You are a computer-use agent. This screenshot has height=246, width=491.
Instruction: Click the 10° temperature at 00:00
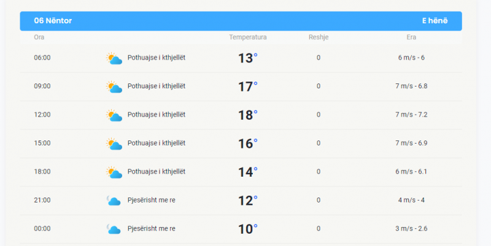[248, 229]
